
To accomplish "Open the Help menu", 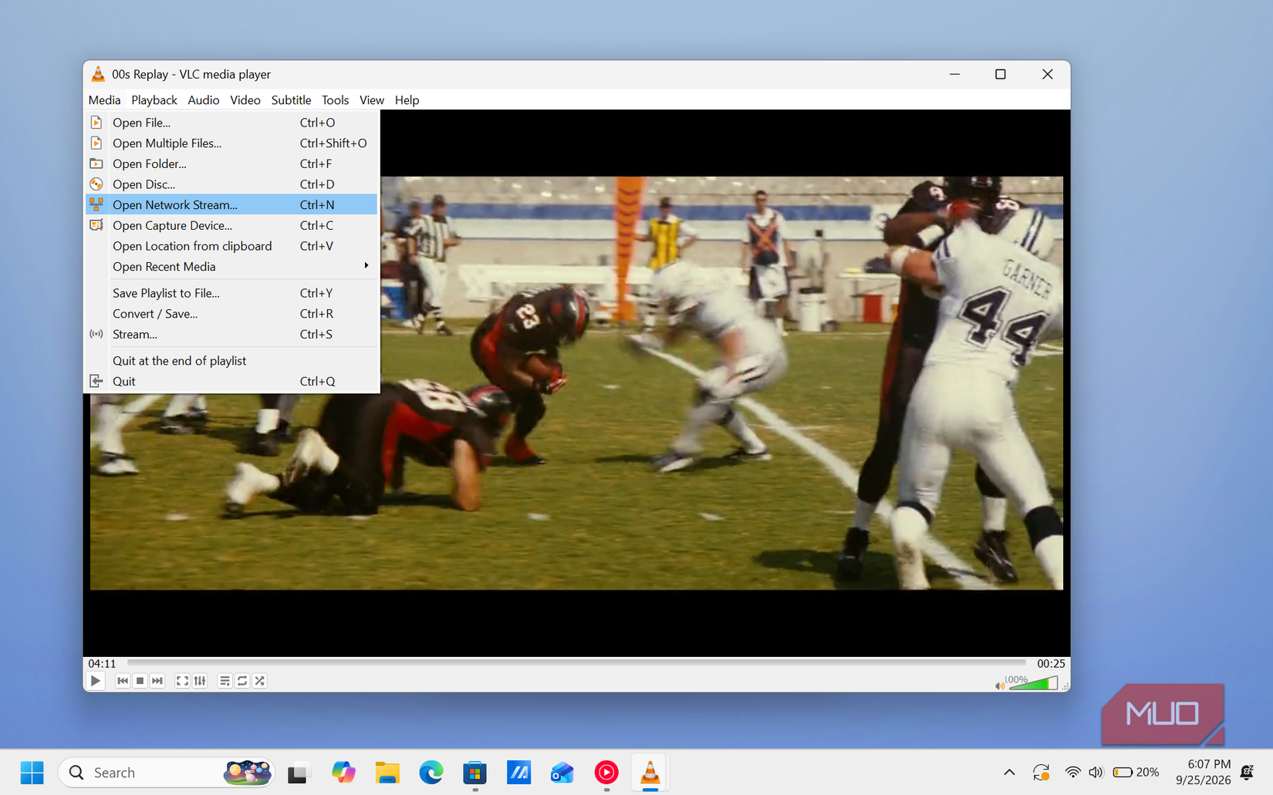I will click(407, 100).
